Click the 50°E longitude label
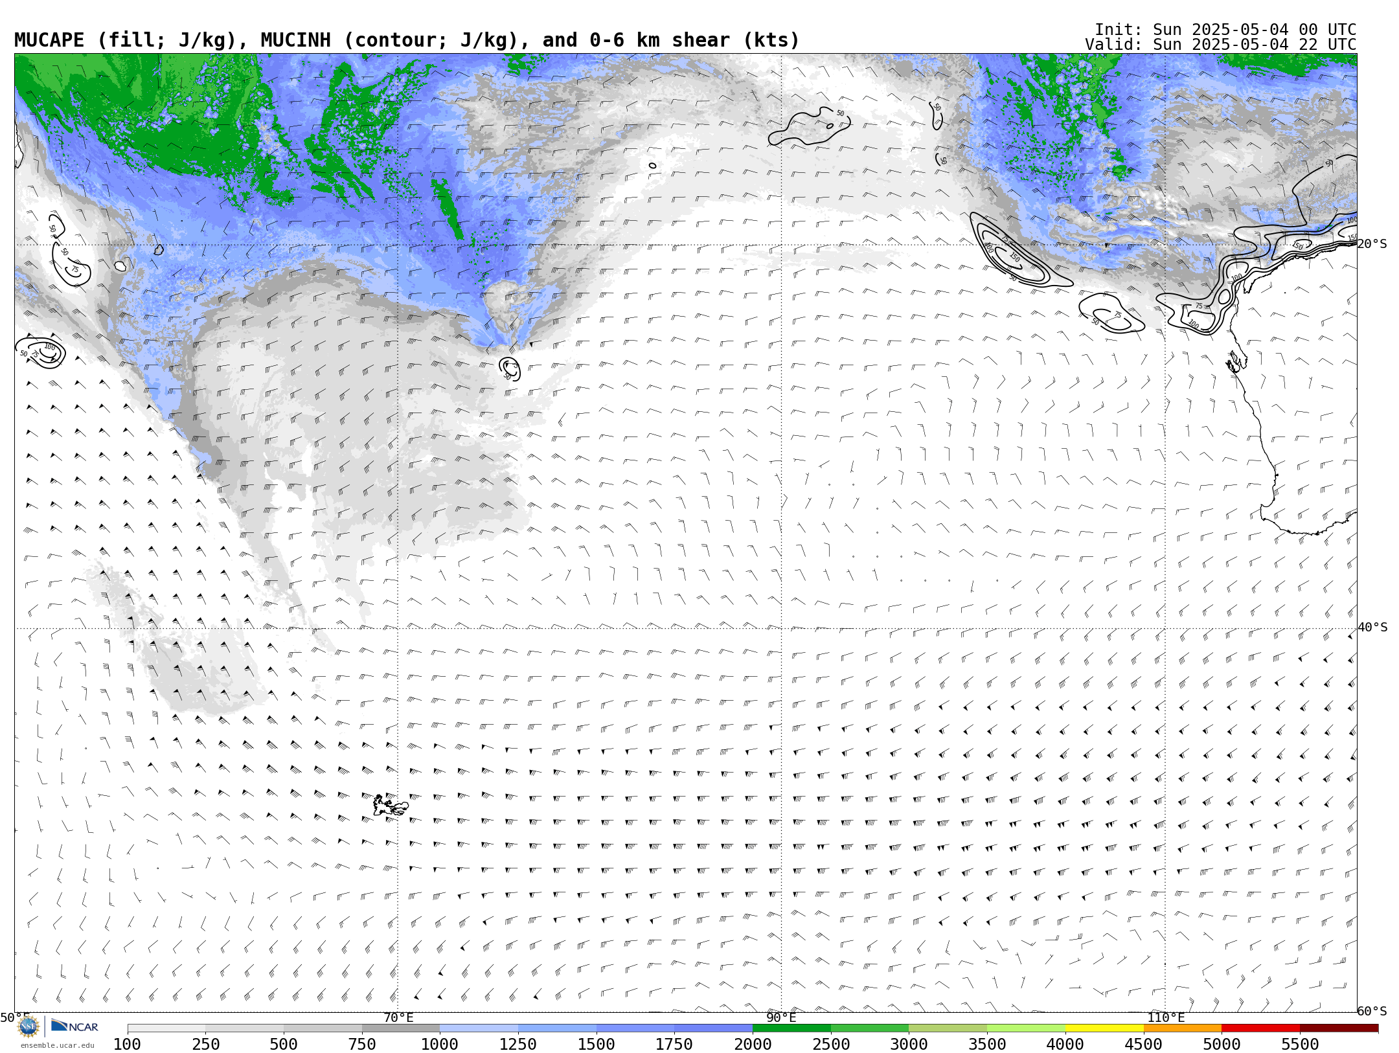Screen dimensions: 1399x1053 click(15, 1017)
